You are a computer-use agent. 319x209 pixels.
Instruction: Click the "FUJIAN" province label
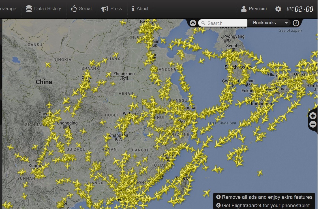point(159,165)
